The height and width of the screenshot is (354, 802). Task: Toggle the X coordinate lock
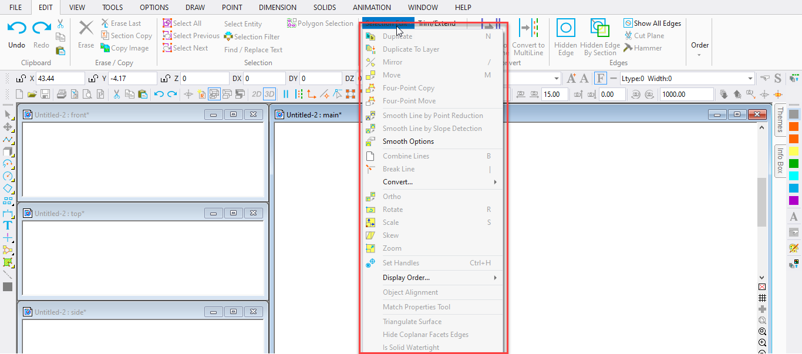point(21,79)
